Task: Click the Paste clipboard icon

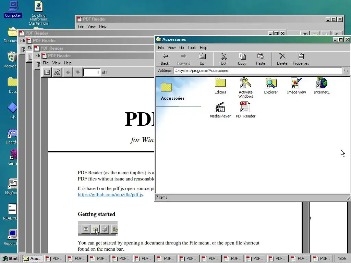Action: point(261,59)
